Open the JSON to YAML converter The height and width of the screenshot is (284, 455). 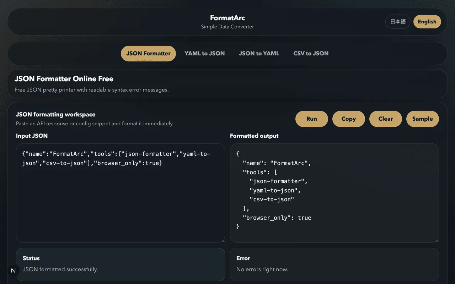coord(259,53)
